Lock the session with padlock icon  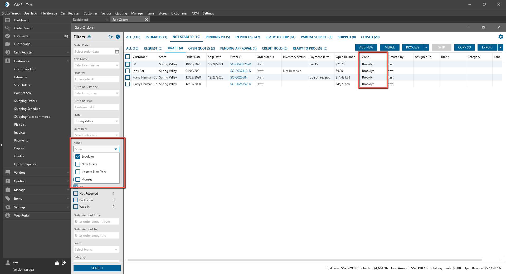pos(57,263)
